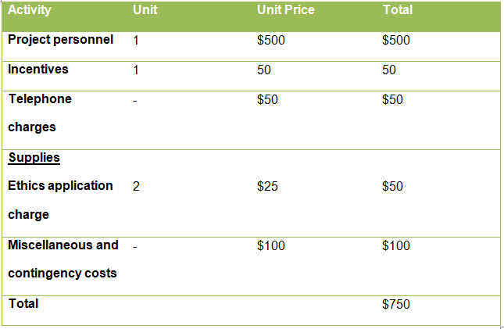Select the Total column header
The image size is (504, 329).
(x=398, y=10)
